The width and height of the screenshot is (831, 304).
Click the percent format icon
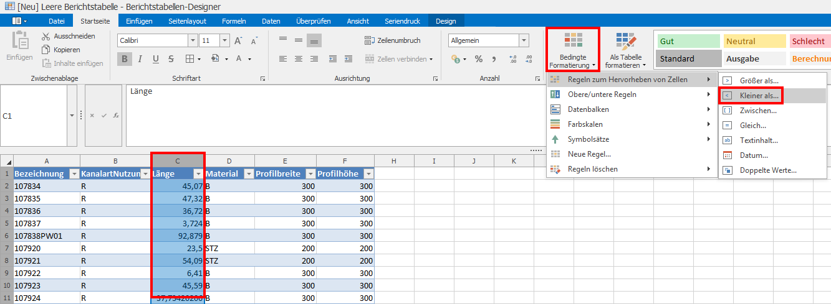coord(479,59)
